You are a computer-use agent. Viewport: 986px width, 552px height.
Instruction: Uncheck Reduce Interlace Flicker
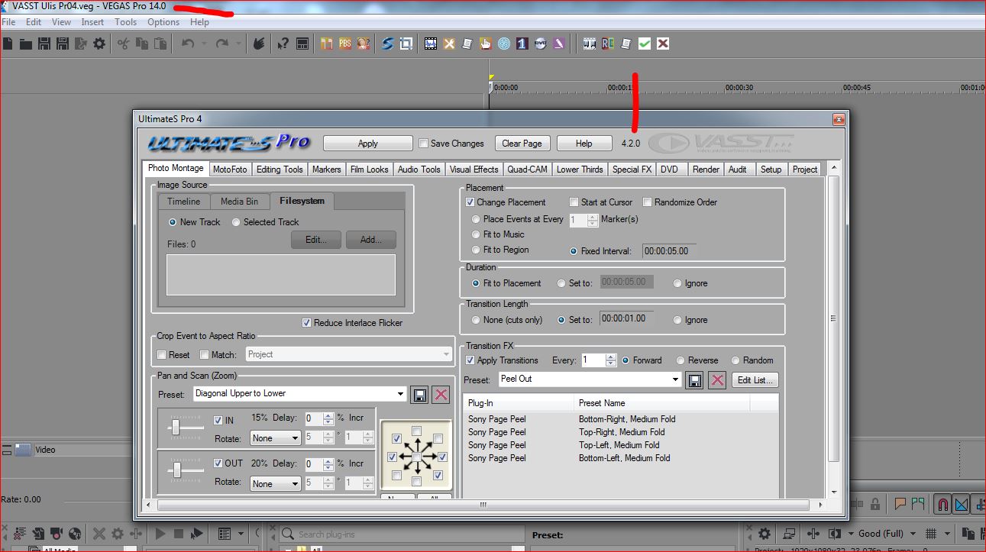tap(307, 323)
